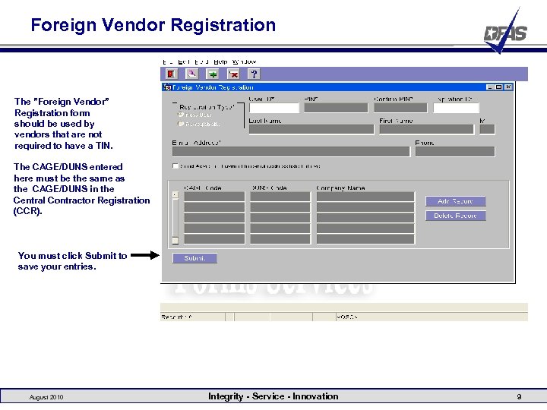Minimize the Foreign Vendor Registration window
The width and height of the screenshot is (547, 410).
click(490, 87)
